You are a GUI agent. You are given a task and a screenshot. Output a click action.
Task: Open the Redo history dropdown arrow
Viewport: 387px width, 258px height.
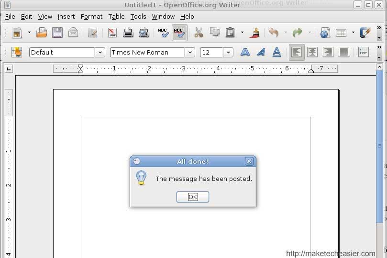click(310, 33)
